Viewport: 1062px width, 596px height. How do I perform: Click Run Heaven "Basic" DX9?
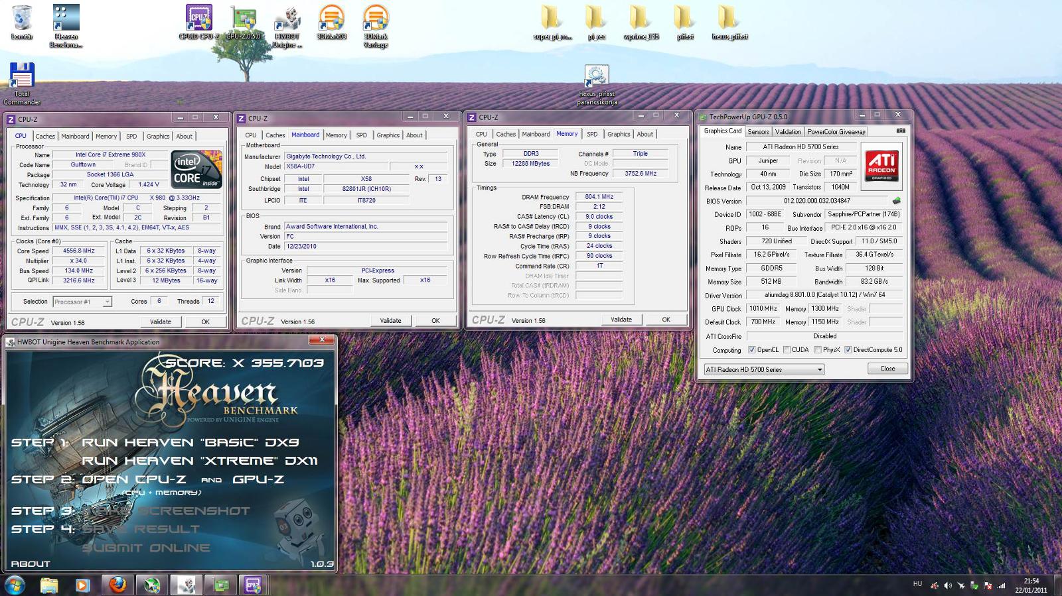point(190,442)
